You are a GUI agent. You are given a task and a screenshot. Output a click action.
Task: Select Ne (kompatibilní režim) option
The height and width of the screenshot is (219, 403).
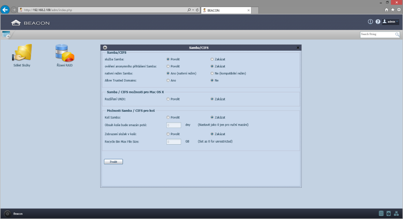point(212,73)
